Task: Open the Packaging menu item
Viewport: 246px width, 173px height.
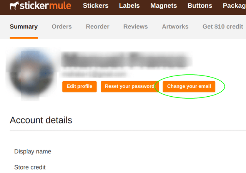Action: 234,6
